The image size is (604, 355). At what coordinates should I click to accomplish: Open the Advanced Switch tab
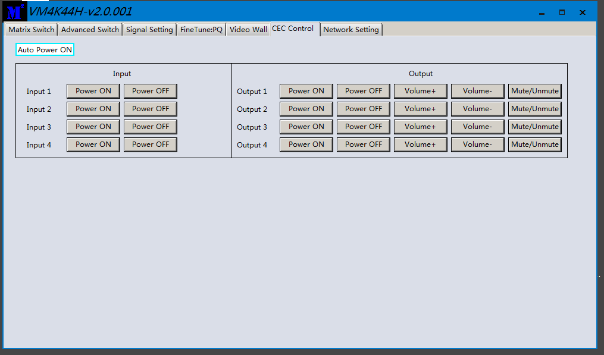point(90,30)
